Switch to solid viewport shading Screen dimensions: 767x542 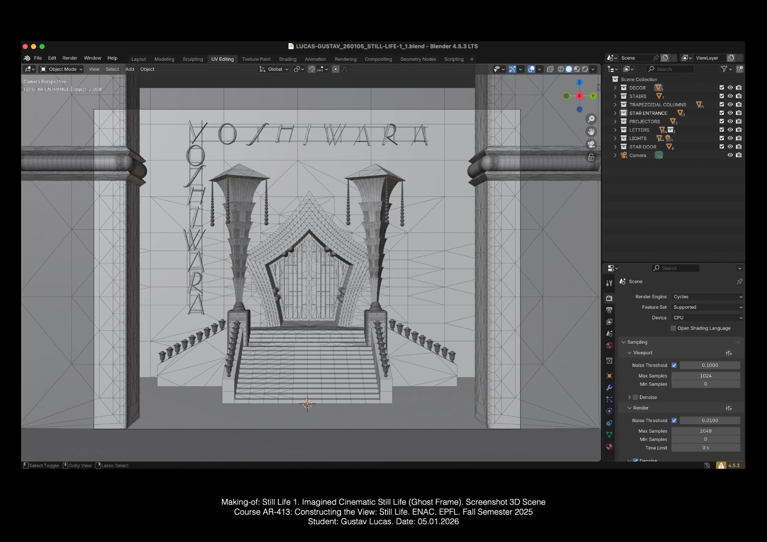pos(569,69)
